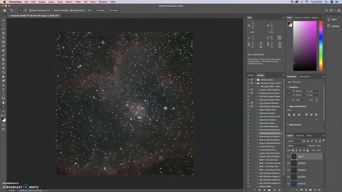Screen dimensions: 342x192
Task: Select the Crop tool
Action: 3,38
